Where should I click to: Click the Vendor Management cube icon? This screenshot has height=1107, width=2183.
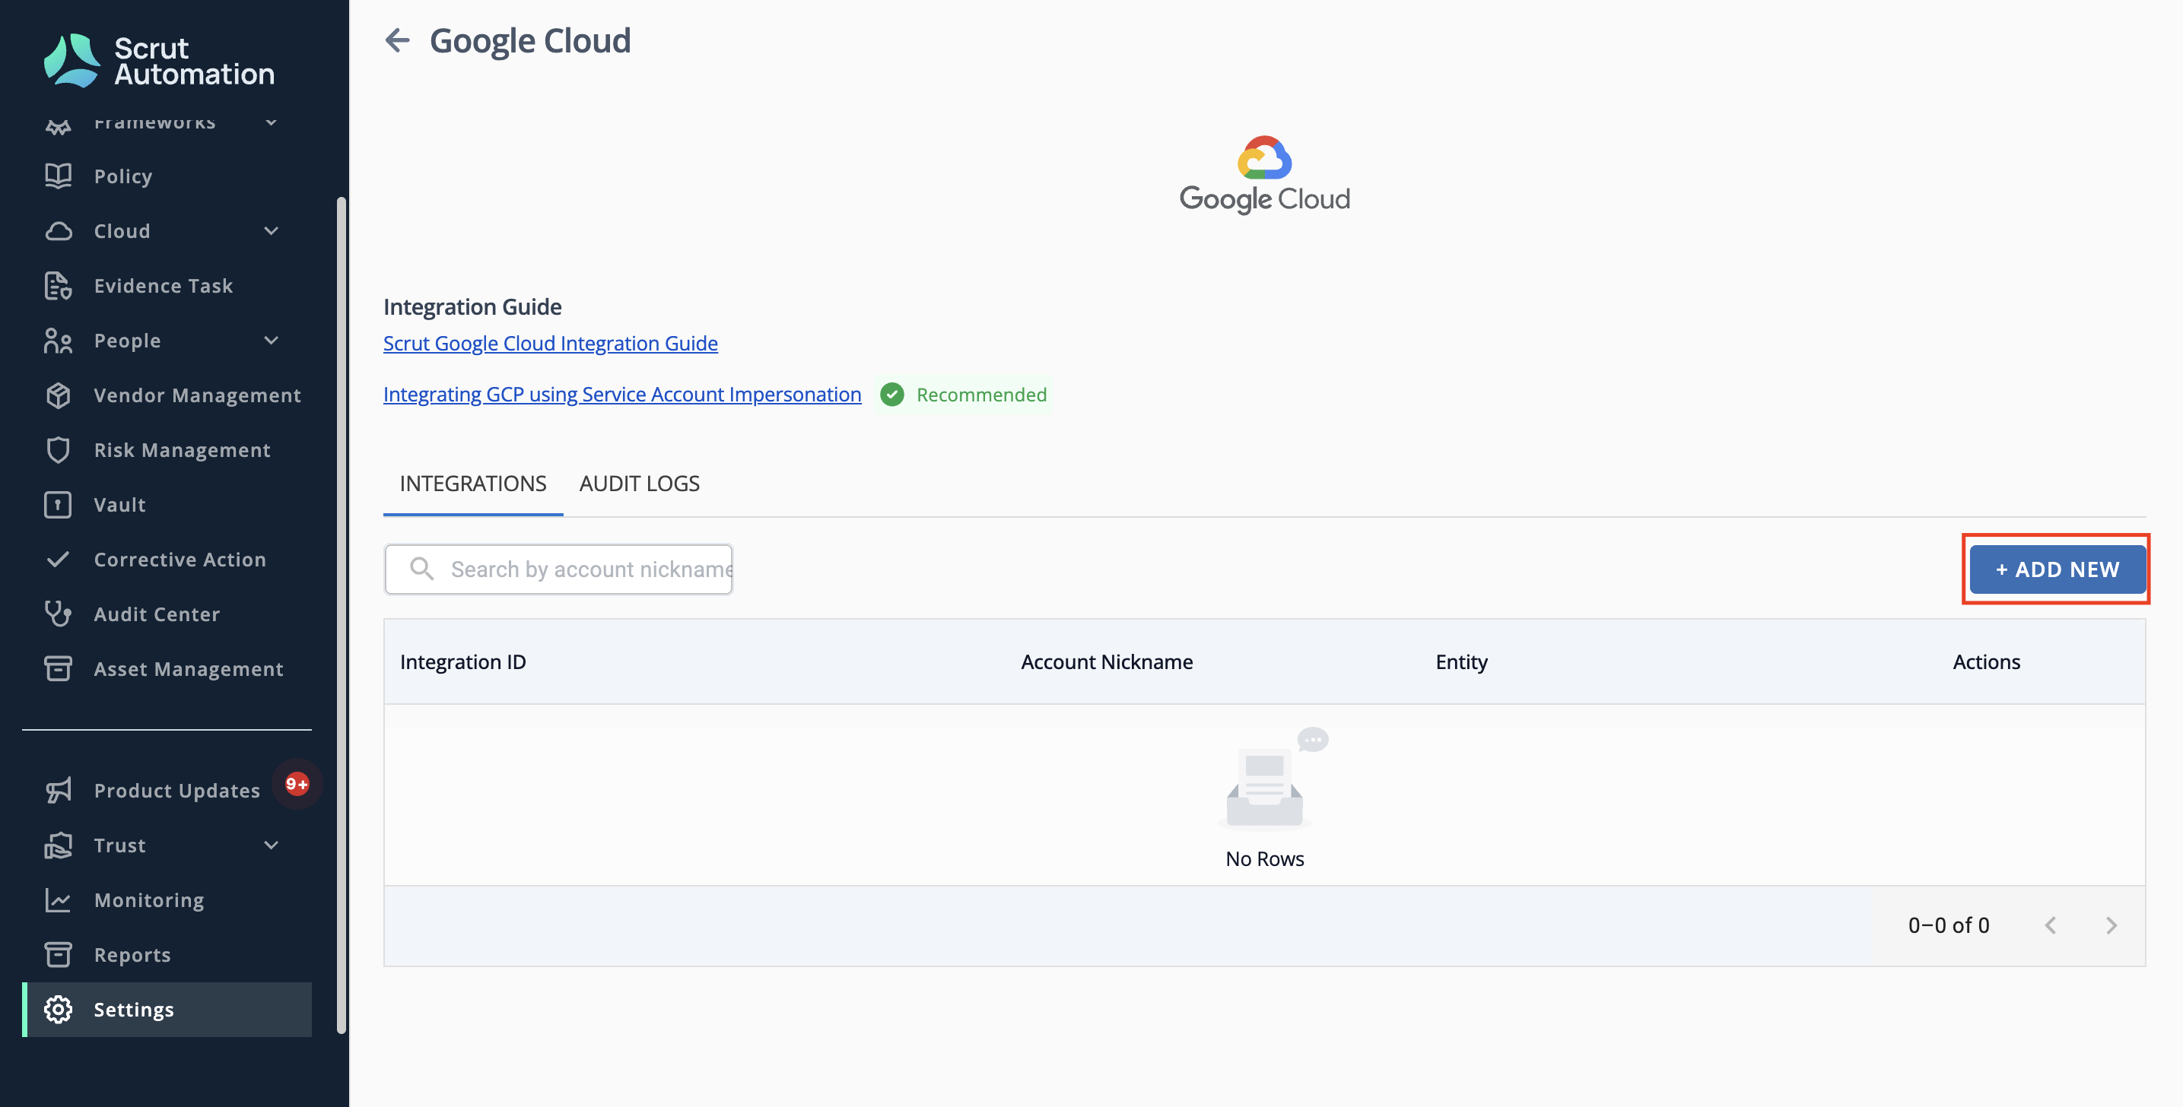tap(58, 395)
